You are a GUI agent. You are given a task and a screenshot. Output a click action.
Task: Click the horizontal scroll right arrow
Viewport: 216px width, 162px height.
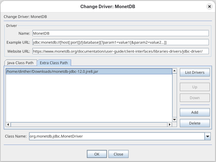pos(170,125)
